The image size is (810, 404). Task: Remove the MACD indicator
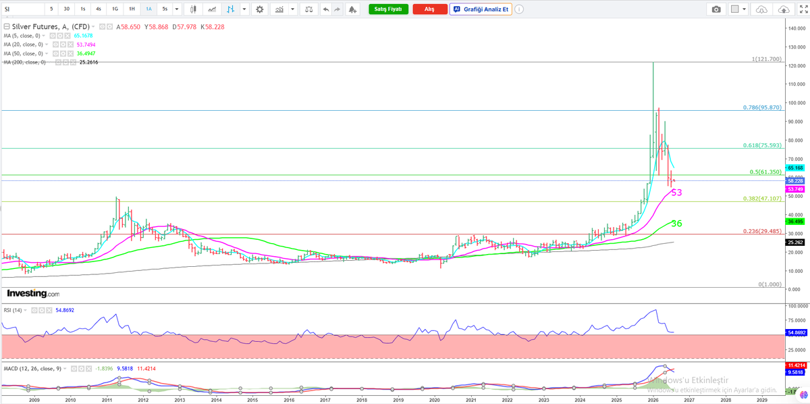[x=89, y=368]
